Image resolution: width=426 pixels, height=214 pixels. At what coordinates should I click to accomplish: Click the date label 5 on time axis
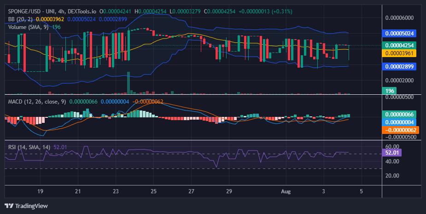361,191
